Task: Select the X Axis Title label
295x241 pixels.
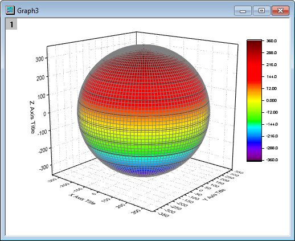Action: (x=82, y=199)
